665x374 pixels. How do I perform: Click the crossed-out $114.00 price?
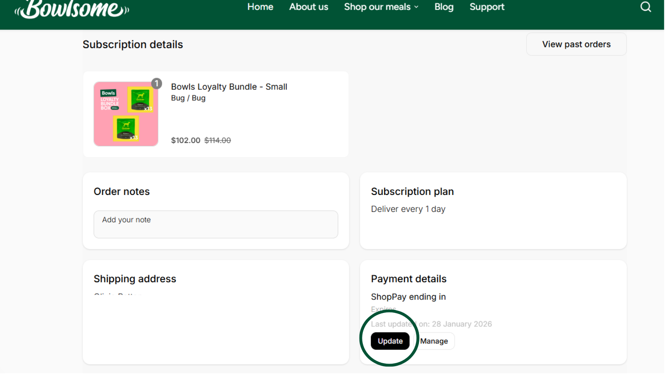pyautogui.click(x=217, y=140)
